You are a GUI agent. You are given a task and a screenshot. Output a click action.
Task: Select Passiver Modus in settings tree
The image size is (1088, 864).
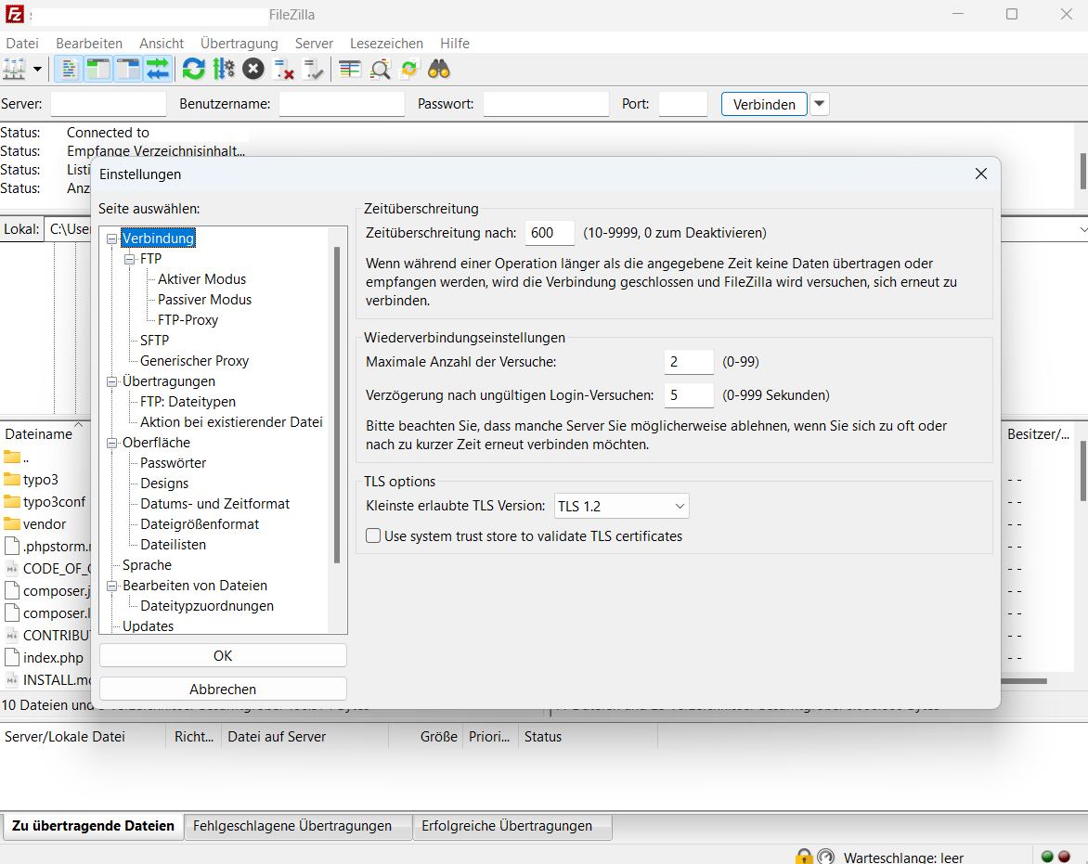coord(204,299)
